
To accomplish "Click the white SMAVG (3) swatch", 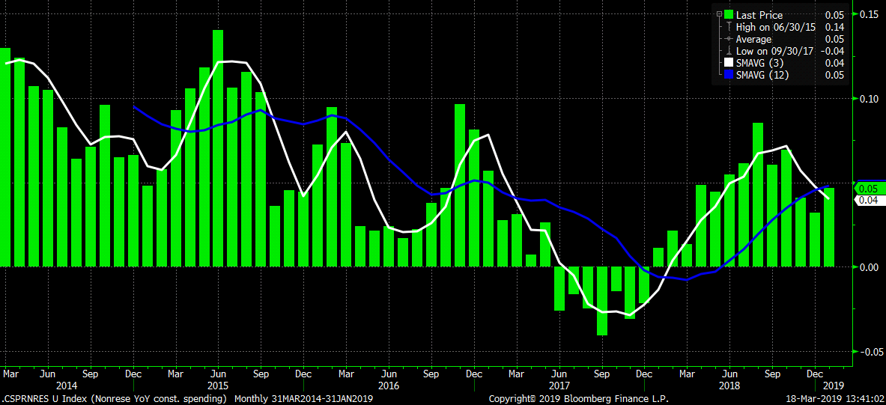I will [729, 63].
